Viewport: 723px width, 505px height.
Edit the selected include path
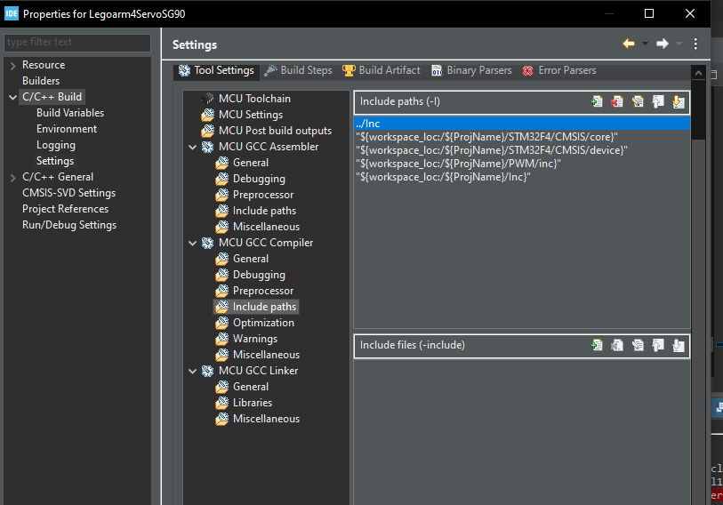tap(638, 101)
